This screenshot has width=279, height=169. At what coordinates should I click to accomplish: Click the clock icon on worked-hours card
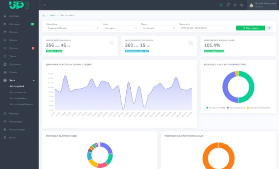tap(112, 43)
